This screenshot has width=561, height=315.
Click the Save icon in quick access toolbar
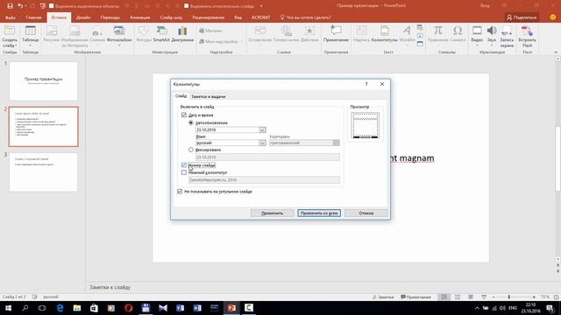(x=10, y=6)
